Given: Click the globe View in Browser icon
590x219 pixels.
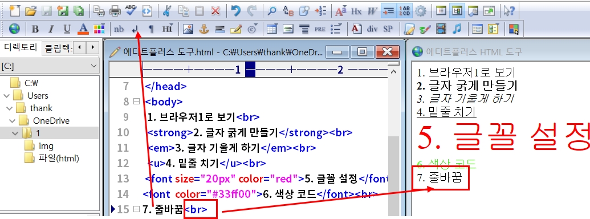Looking at the screenshot, I should [14, 29].
